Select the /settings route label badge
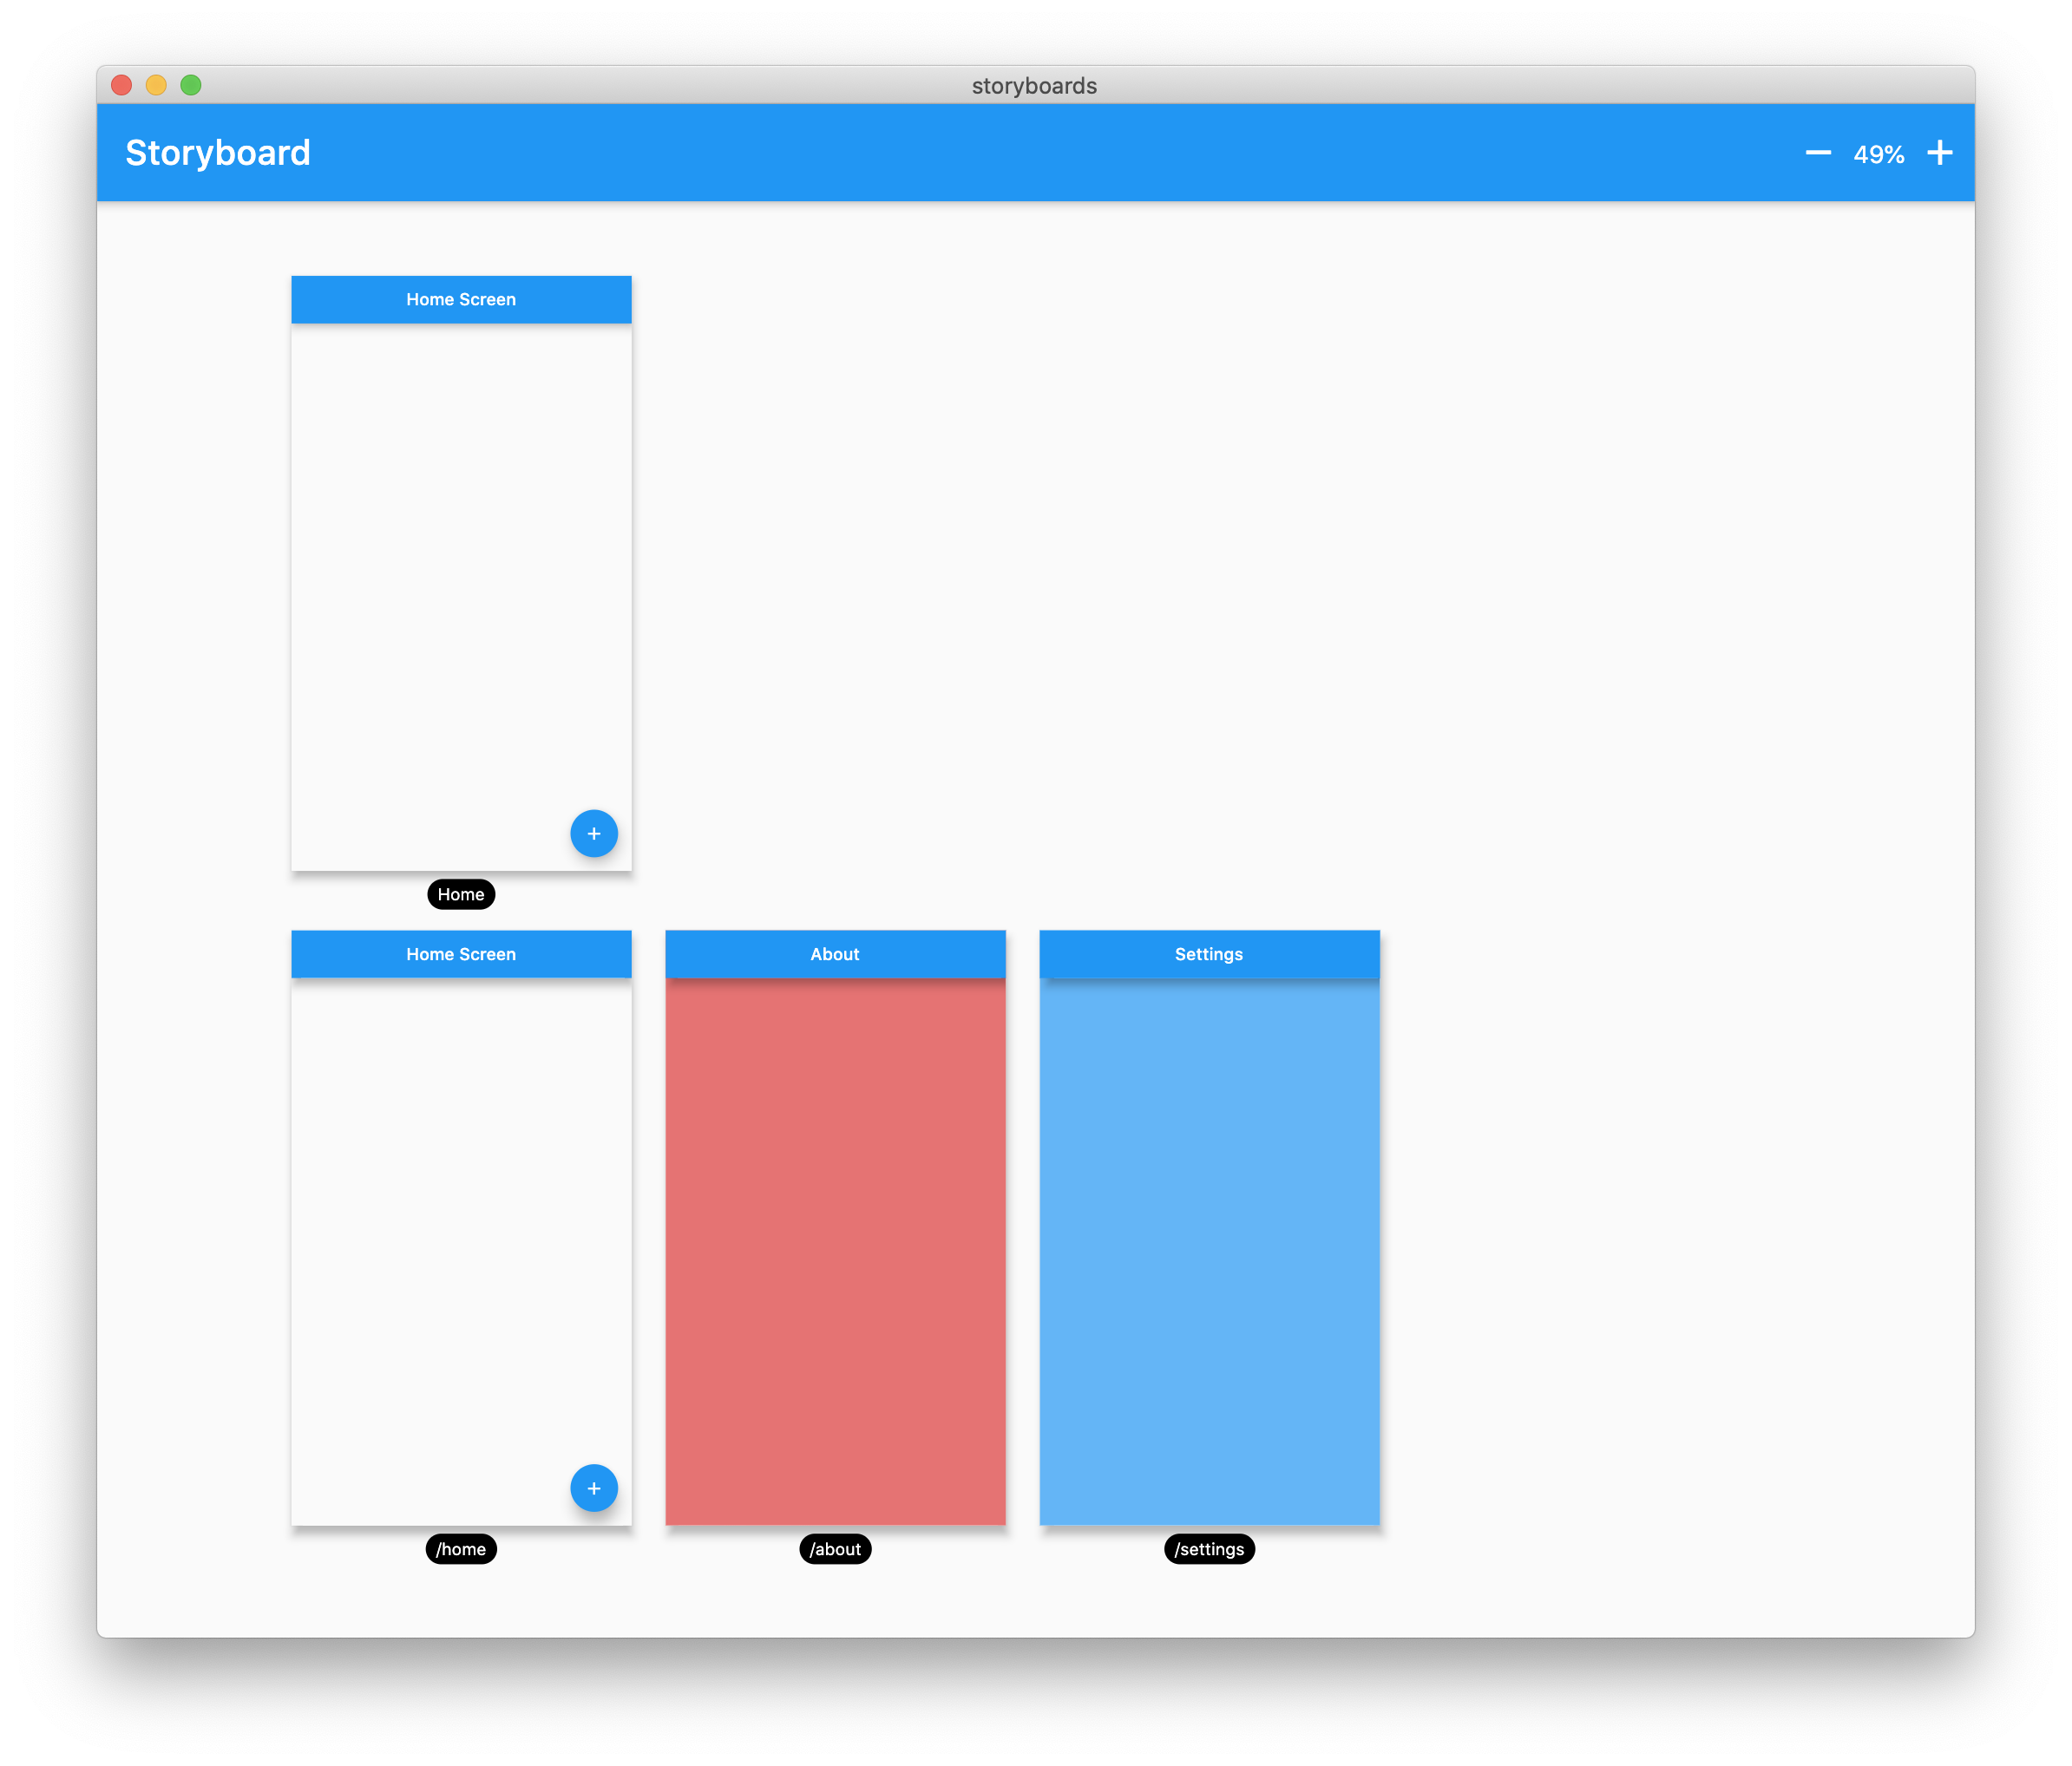The height and width of the screenshot is (1766, 2072). (1210, 1549)
